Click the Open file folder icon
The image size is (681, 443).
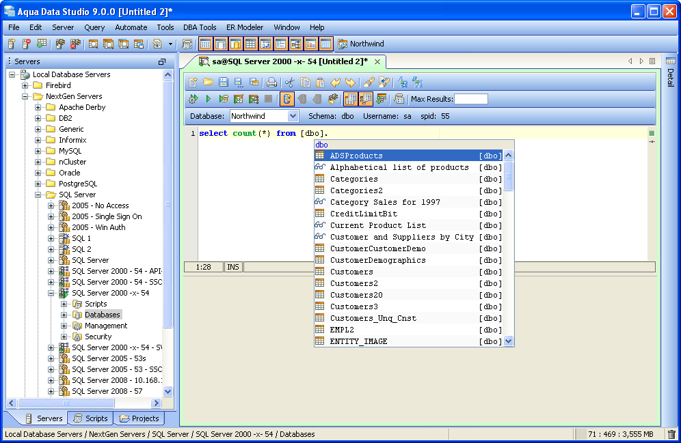pos(208,82)
